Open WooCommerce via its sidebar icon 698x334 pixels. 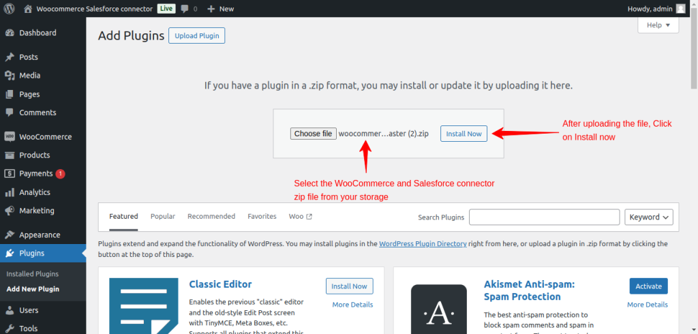tap(10, 137)
